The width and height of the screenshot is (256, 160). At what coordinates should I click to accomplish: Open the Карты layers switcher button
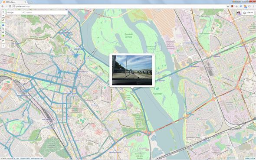coord(248,13)
